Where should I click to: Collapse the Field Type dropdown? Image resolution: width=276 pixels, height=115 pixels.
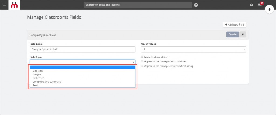(82, 62)
